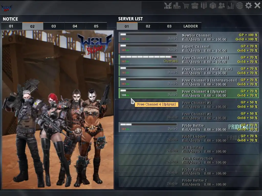Open the friends people icon

222,6
